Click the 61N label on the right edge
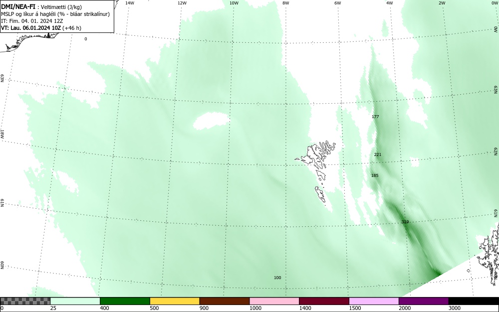 tap(496, 213)
